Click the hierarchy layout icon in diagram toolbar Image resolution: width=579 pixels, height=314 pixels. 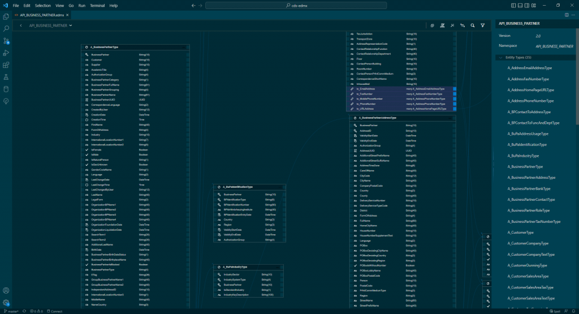pyautogui.click(x=442, y=25)
